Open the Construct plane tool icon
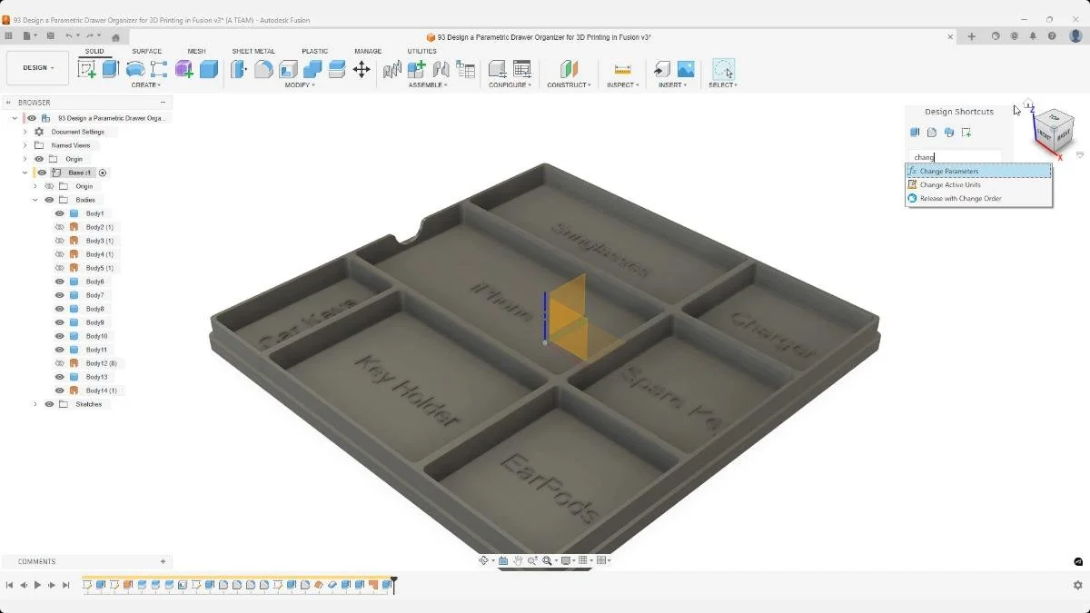The height and width of the screenshot is (613, 1090). click(x=569, y=69)
